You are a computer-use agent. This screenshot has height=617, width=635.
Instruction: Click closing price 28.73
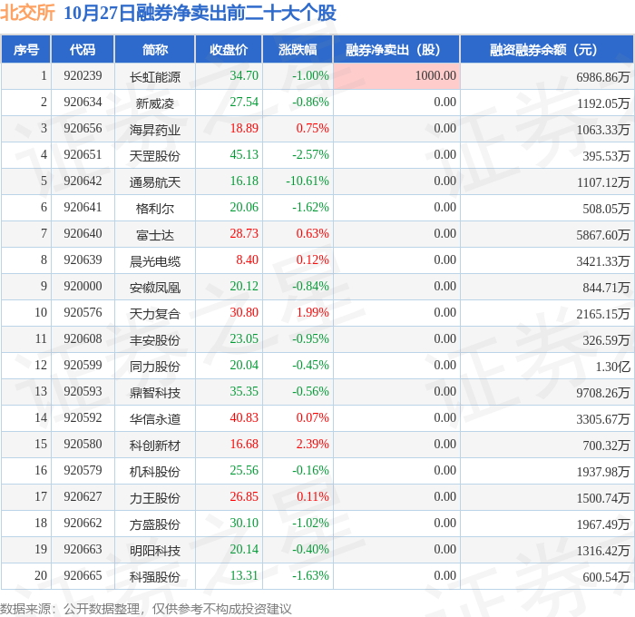pyautogui.click(x=244, y=234)
